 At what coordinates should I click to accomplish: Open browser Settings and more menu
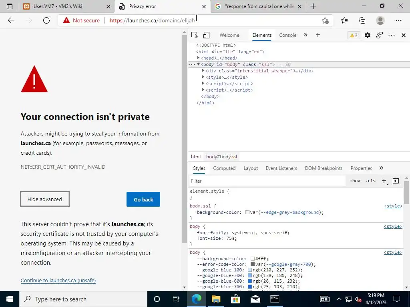[x=398, y=20]
